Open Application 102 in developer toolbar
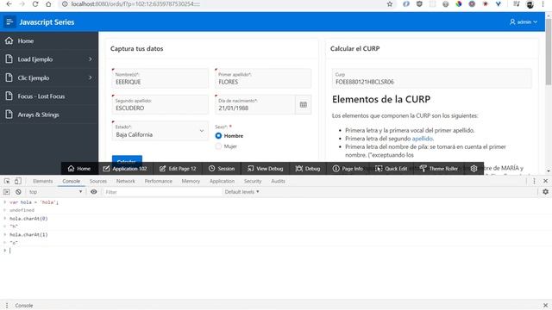Viewport: 552px width, 310px height. point(124,169)
